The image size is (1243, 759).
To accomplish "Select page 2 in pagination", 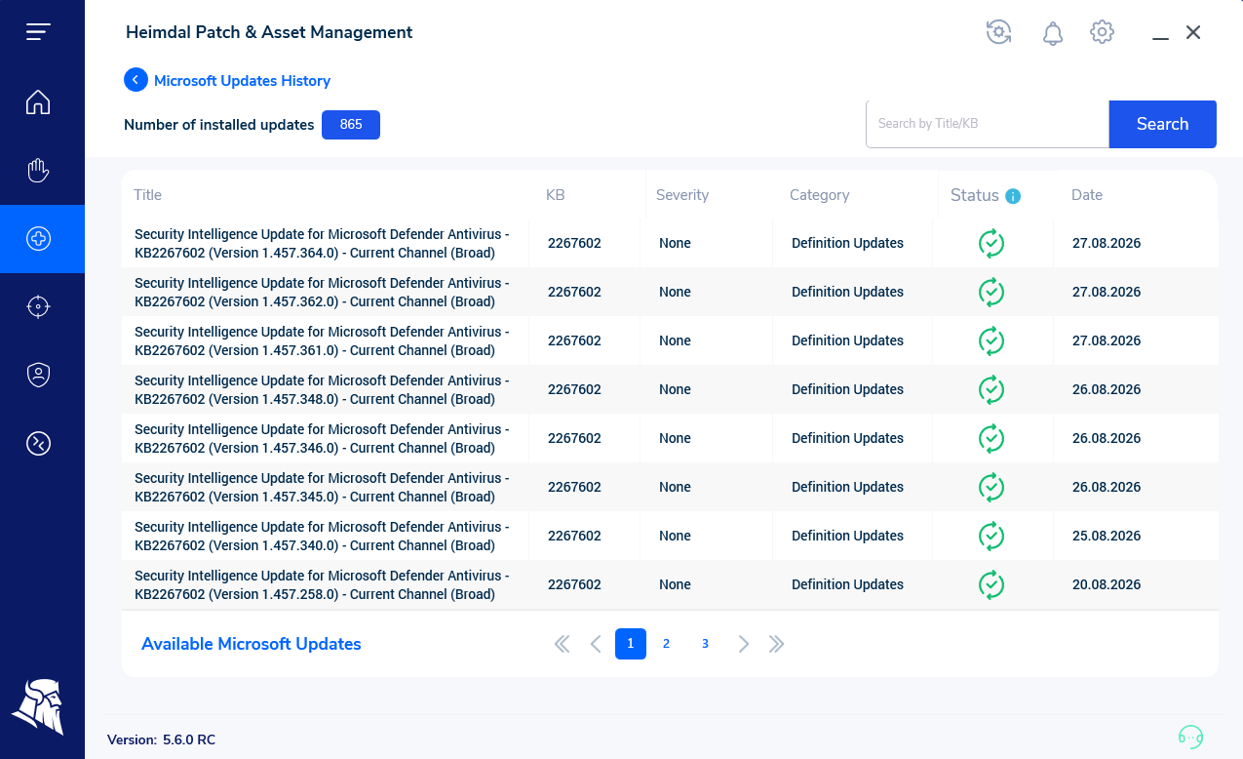I will click(x=666, y=644).
